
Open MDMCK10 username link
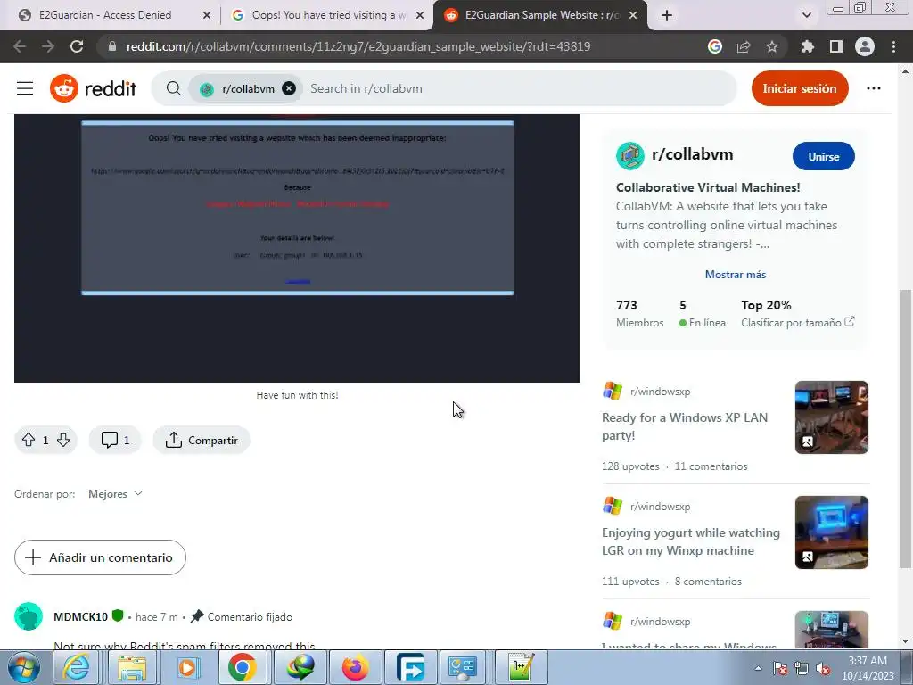coord(80,617)
